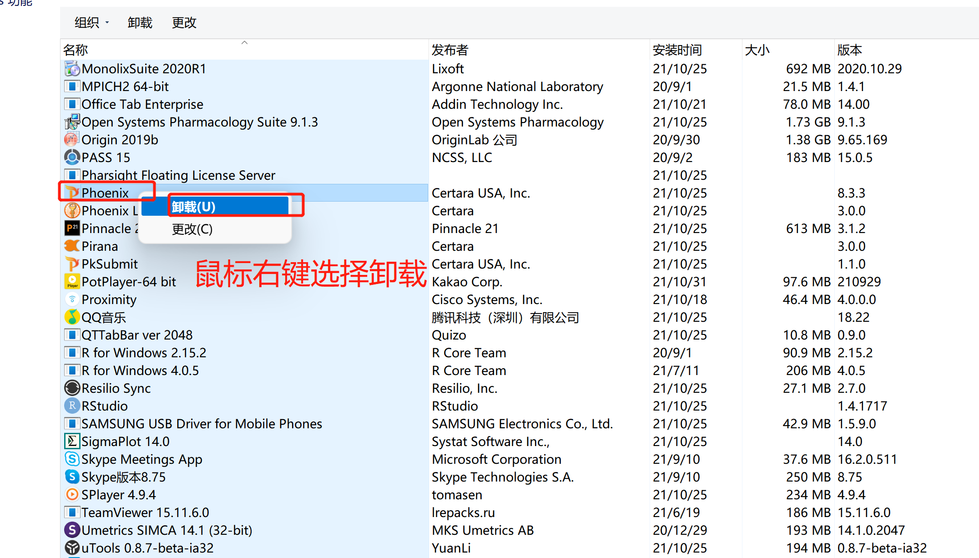Click the OriginLab 公司 publisher cell
Screen dimensions: 979x558
(x=474, y=140)
